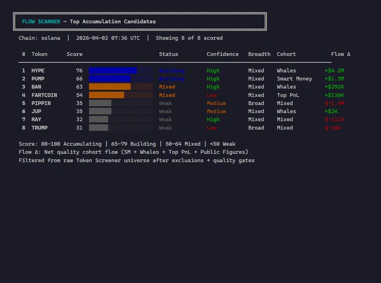This screenshot has width=381, height=283.
Task: Click the gray score bar for JUP
Action: point(100,112)
